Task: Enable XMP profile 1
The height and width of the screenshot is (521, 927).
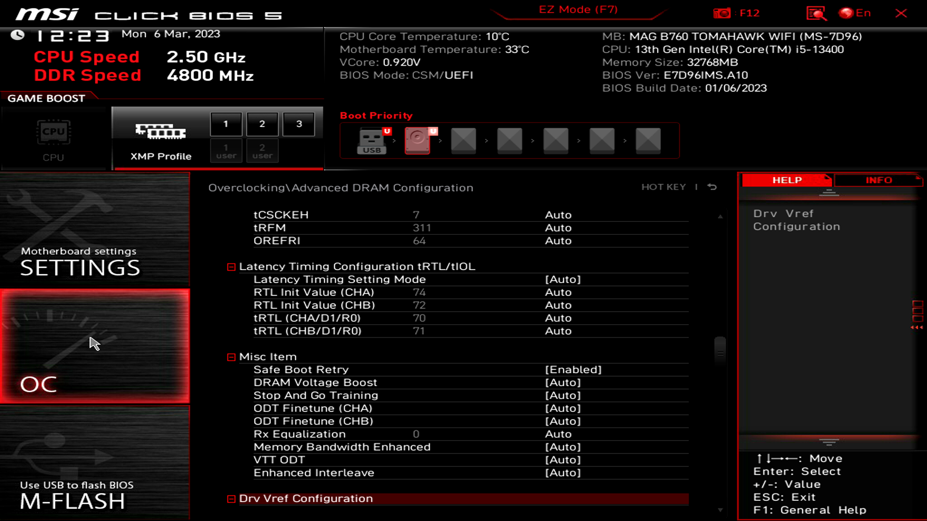Action: (226, 124)
